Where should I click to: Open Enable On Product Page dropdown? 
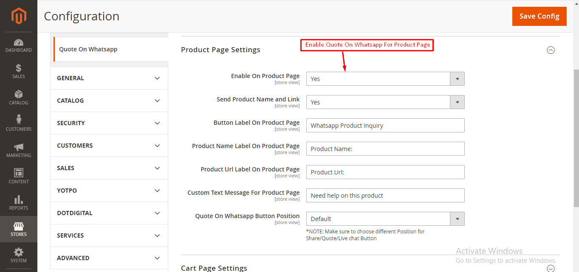(x=385, y=79)
